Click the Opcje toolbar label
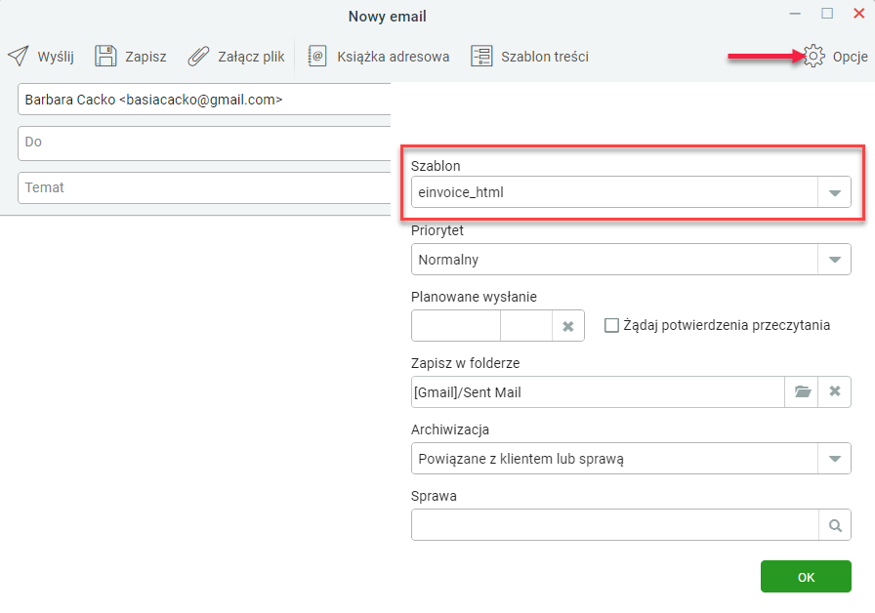The height and width of the screenshot is (613, 875). [x=850, y=57]
